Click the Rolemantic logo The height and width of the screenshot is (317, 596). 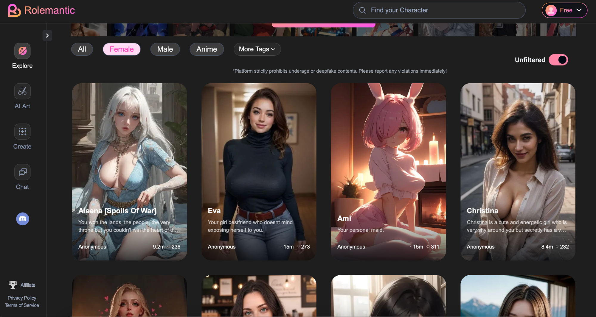(x=41, y=10)
